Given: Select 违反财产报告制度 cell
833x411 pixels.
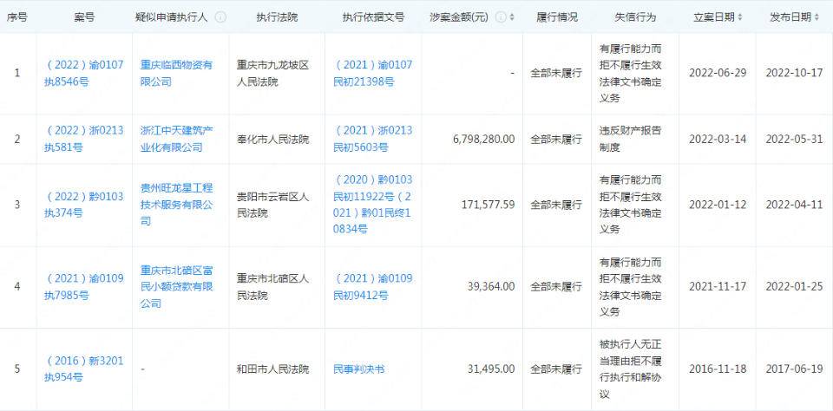Looking at the screenshot, I should (631, 139).
